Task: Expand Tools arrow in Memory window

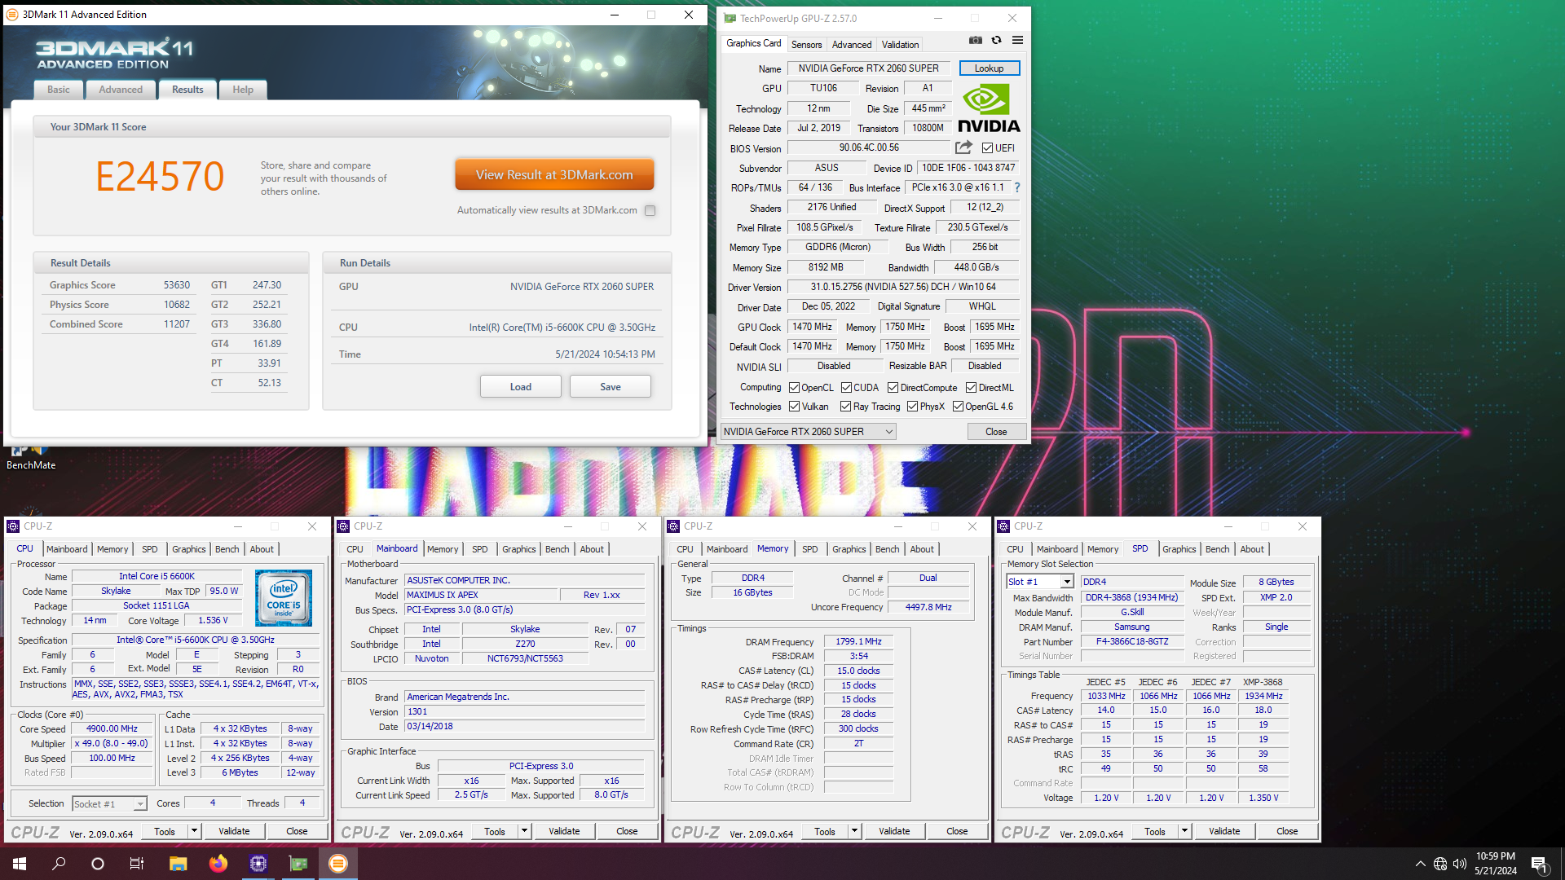Action: click(x=854, y=831)
